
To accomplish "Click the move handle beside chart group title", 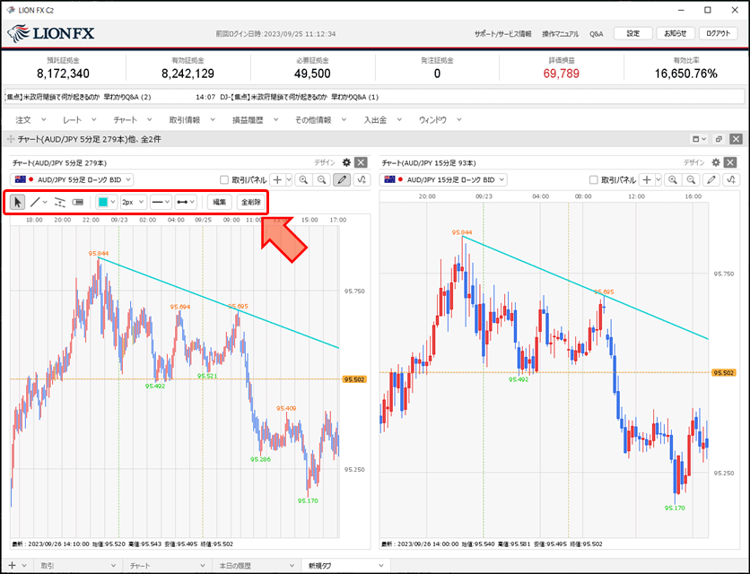I will tap(11, 139).
